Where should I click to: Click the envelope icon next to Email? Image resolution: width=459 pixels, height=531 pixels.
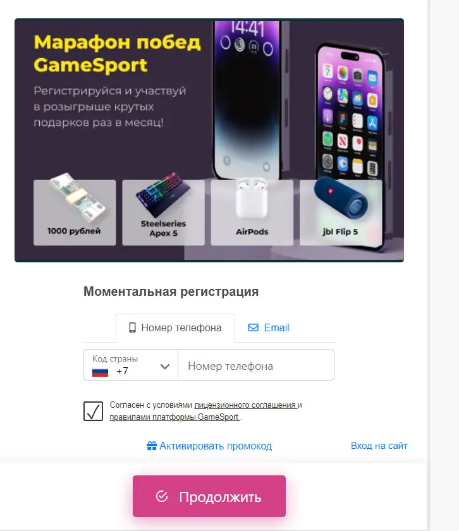click(253, 327)
